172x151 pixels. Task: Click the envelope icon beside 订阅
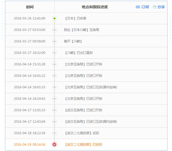tap(138, 7)
